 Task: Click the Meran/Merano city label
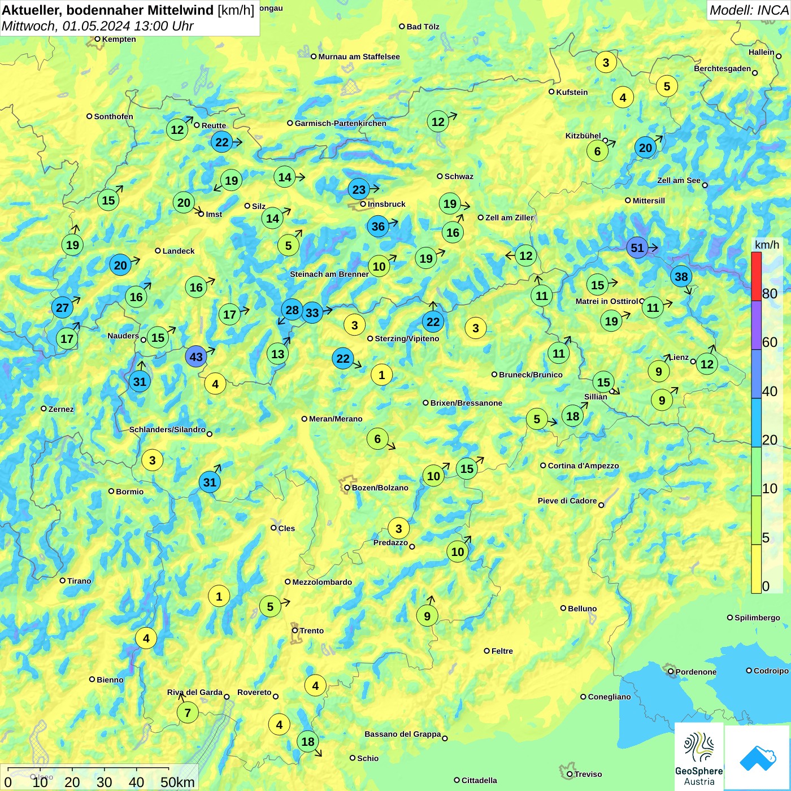click(x=336, y=419)
